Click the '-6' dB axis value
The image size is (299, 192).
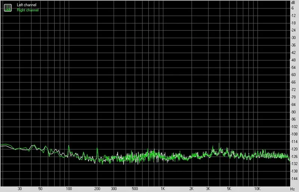coord(293,8)
